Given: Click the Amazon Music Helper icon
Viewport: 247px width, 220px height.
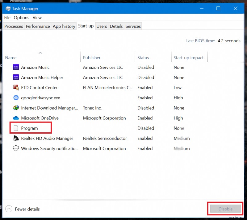Looking at the screenshot, I should [16, 77].
